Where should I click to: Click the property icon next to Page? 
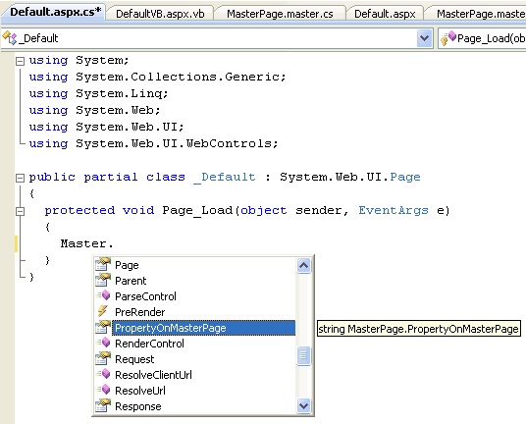[x=103, y=264]
